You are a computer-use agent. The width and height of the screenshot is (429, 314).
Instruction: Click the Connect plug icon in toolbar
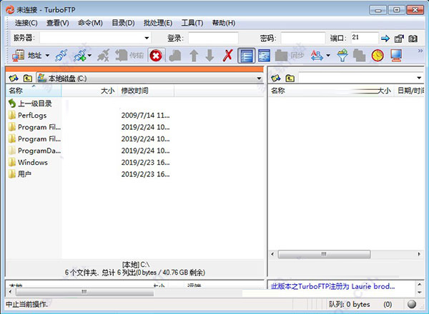coord(61,56)
